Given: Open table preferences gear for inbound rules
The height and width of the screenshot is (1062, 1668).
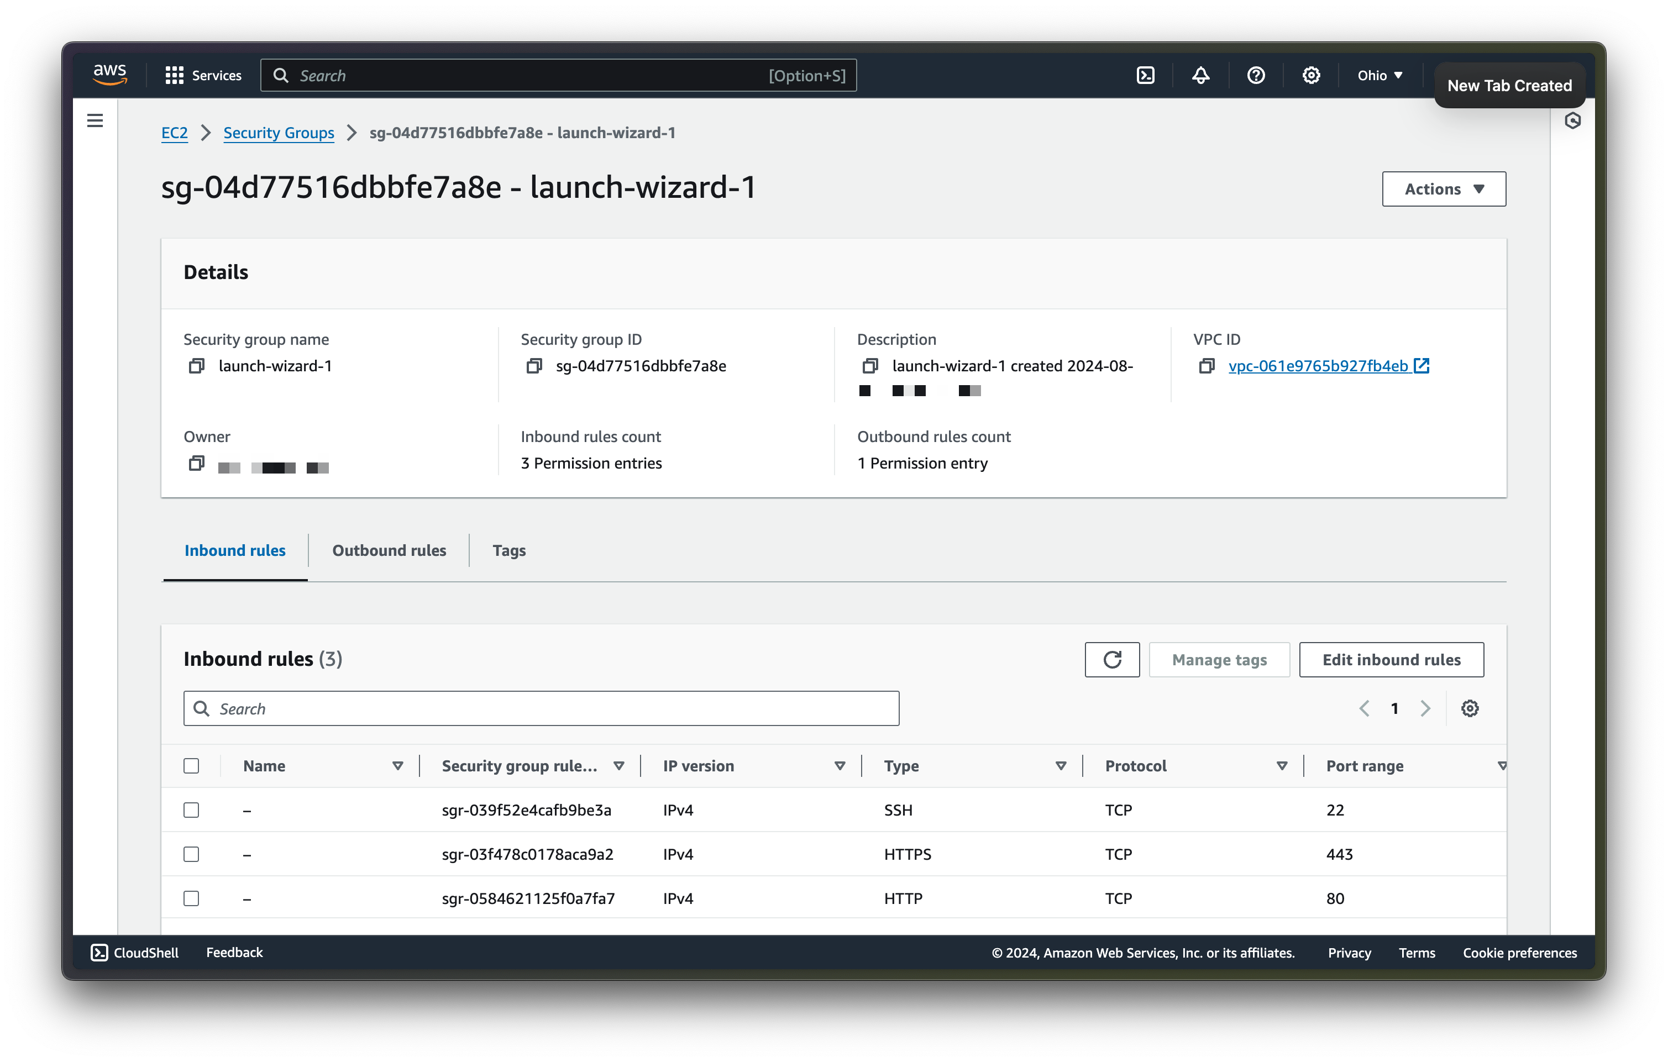Looking at the screenshot, I should pyautogui.click(x=1470, y=707).
